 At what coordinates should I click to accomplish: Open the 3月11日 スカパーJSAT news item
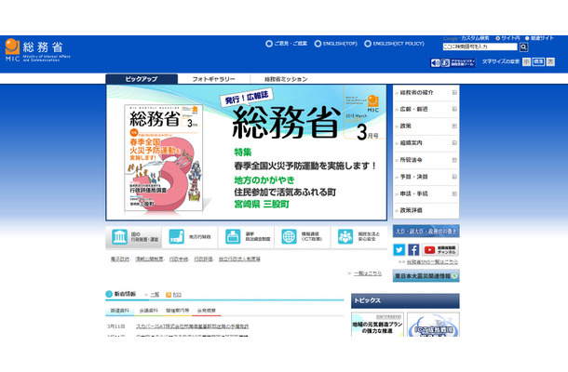[x=192, y=326]
